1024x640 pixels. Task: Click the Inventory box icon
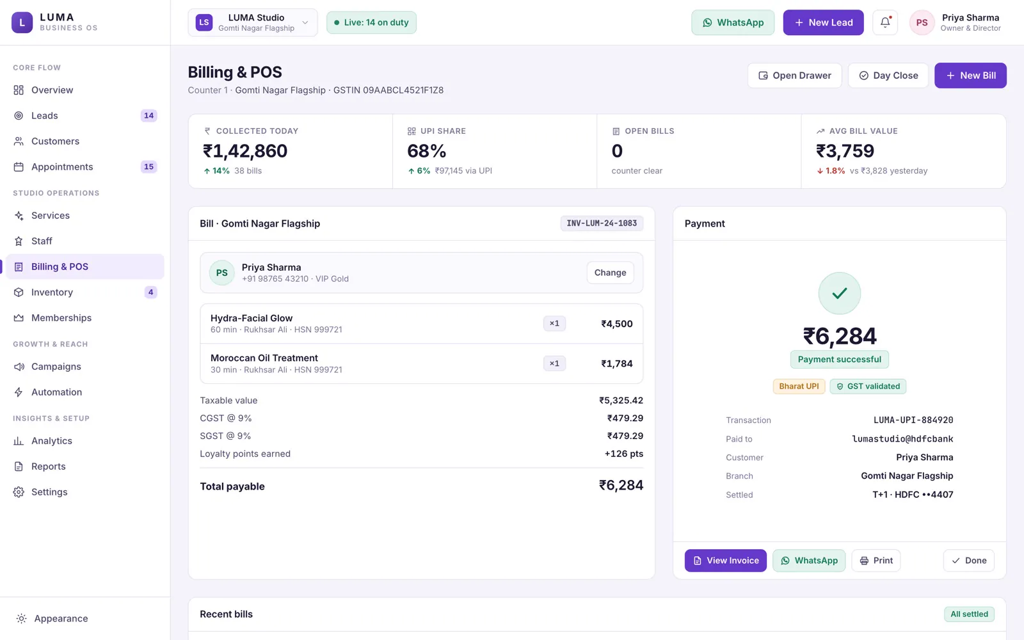pos(19,292)
